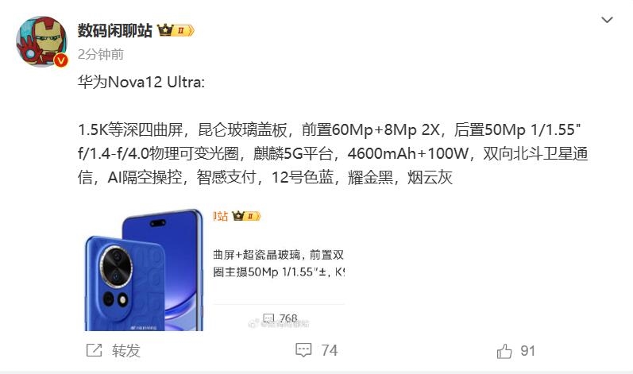Open the blue Nova phone image
Image resolution: width=633 pixels, height=374 pixels.
144,269
